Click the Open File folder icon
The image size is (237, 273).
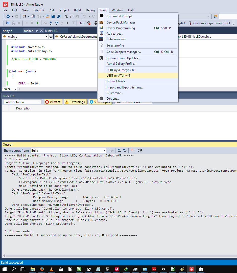(47, 16)
